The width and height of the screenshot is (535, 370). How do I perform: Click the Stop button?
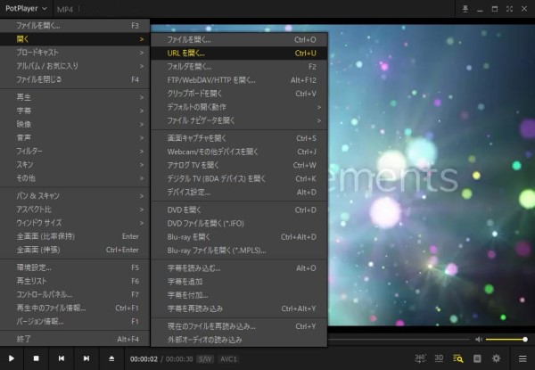pos(37,358)
